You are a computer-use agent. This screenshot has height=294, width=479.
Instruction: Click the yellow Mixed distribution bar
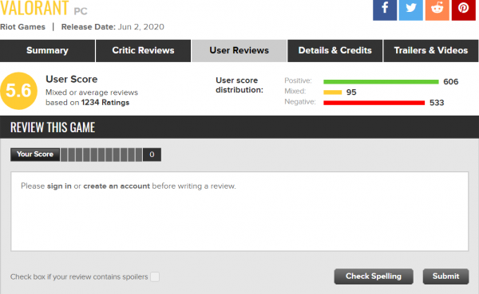[332, 92]
